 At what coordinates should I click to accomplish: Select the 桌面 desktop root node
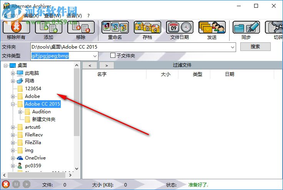coord(22,65)
